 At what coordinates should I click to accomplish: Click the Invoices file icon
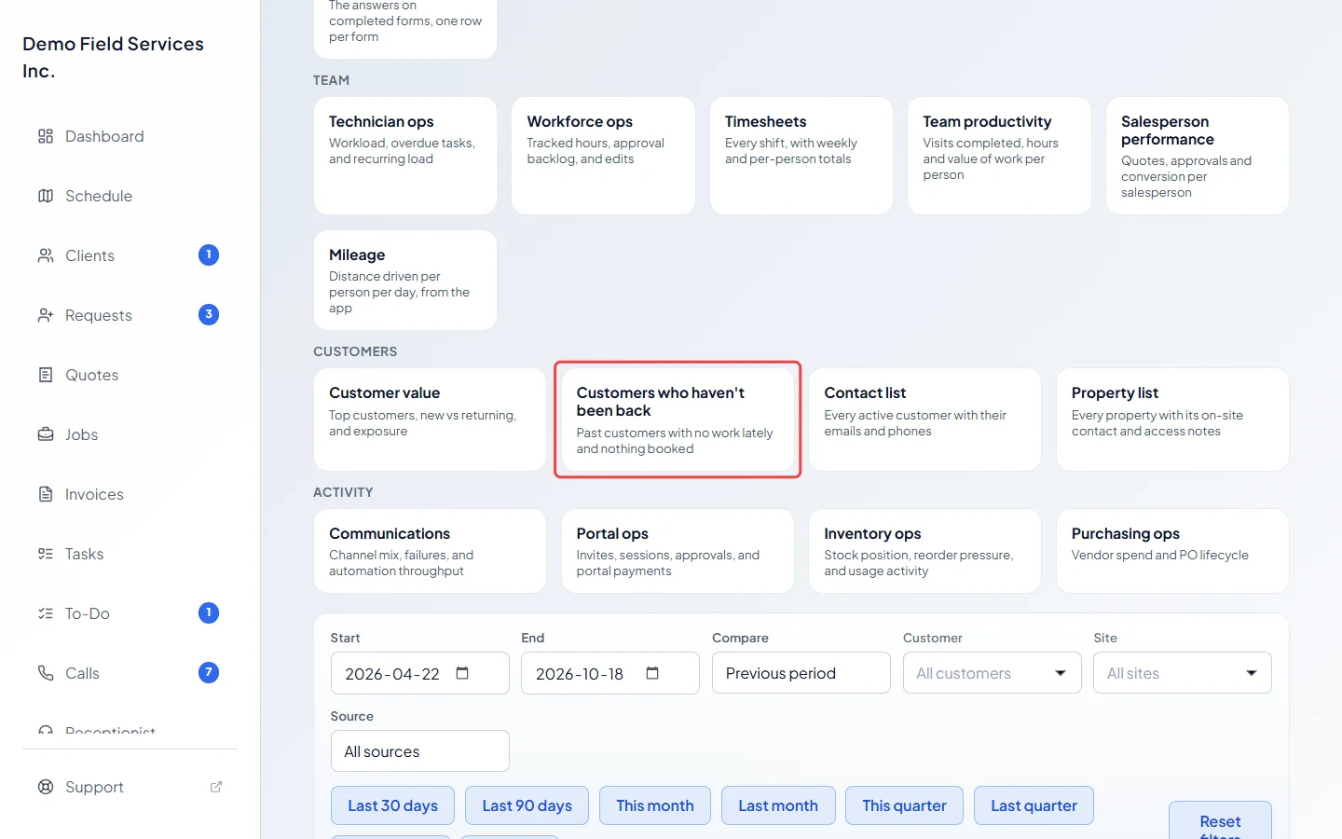pyautogui.click(x=46, y=494)
